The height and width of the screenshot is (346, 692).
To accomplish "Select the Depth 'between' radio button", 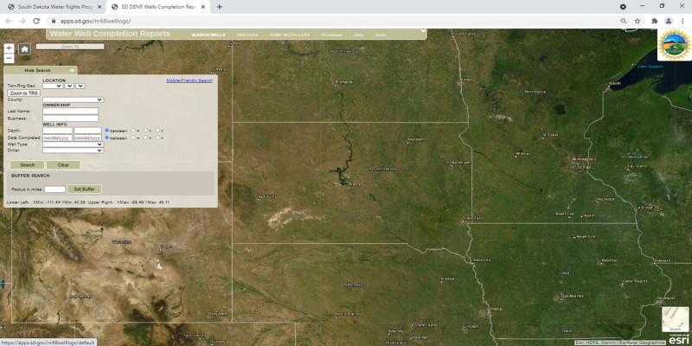I will tap(106, 131).
